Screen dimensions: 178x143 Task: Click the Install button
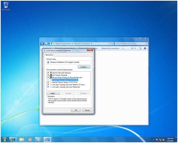[53, 93]
